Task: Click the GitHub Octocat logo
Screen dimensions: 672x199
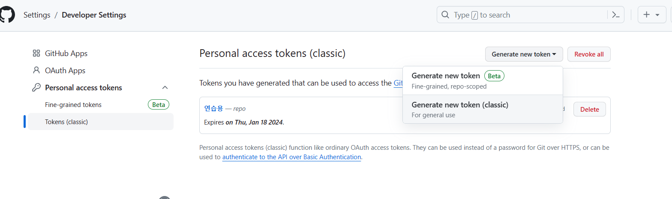Action: [x=7, y=15]
